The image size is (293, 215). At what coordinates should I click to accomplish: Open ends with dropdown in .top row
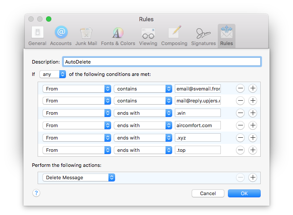[x=143, y=150]
